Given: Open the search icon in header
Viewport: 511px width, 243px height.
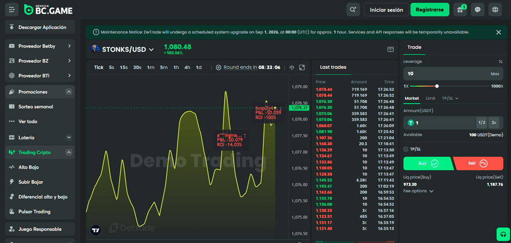Looking at the screenshot, I should [353, 10].
